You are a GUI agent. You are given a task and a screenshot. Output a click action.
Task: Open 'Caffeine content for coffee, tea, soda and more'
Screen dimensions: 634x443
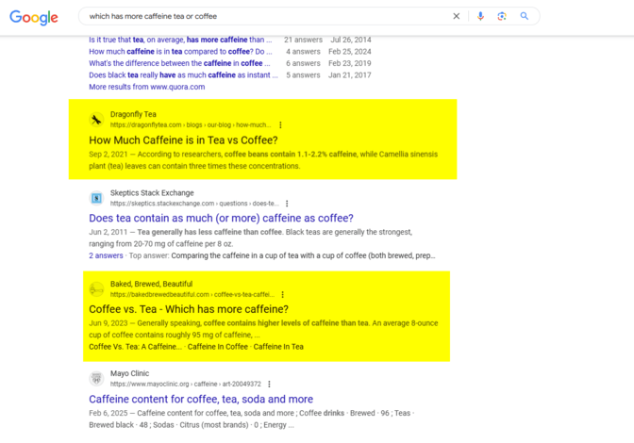(x=201, y=399)
